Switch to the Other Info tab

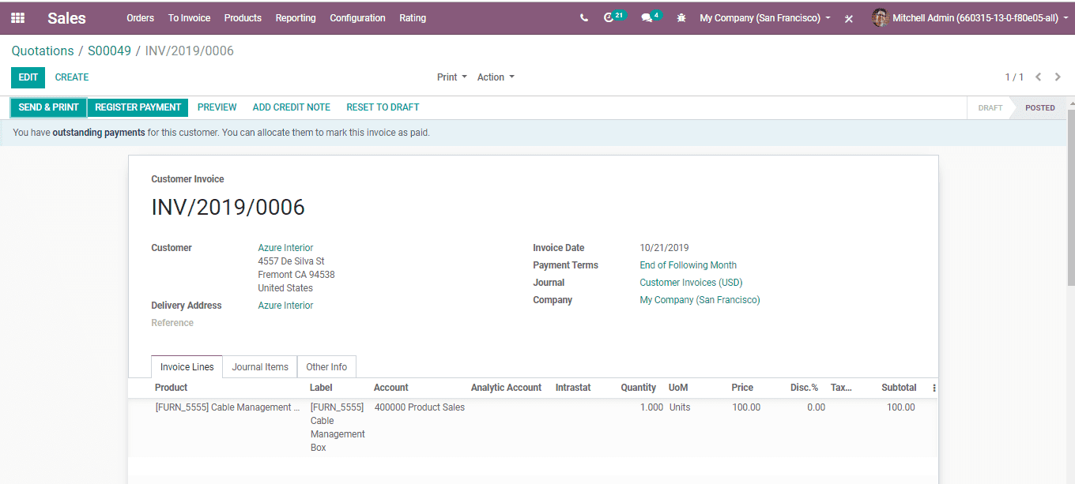click(x=326, y=366)
